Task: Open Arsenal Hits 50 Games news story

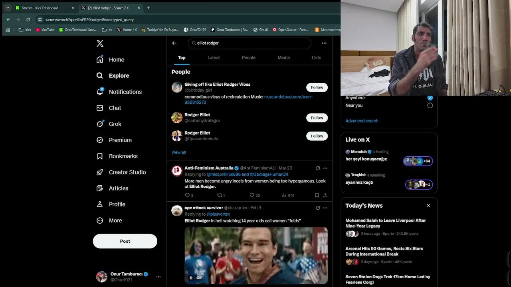Action: 384,251
